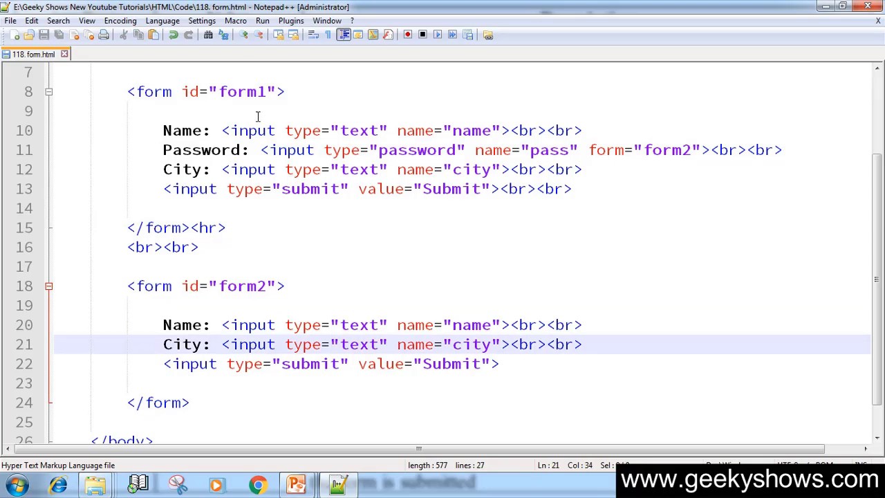Screen dimensions: 885x498
Task: Click the horizontal scrollbar right arrow
Action: (x=865, y=448)
